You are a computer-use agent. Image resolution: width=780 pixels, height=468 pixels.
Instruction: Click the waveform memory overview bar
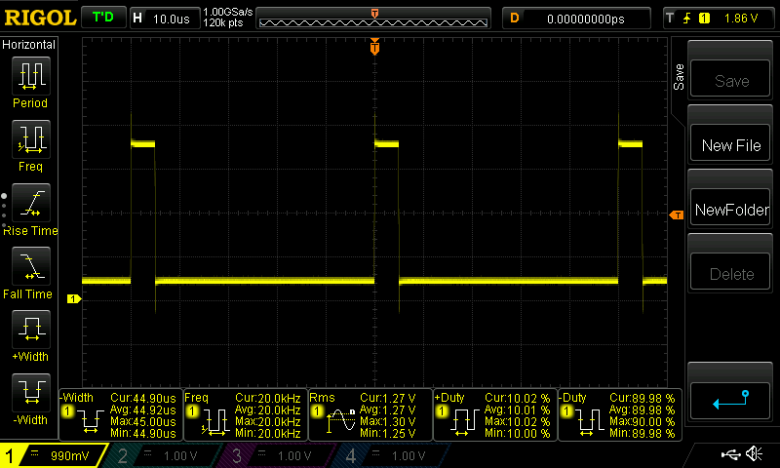[373, 19]
